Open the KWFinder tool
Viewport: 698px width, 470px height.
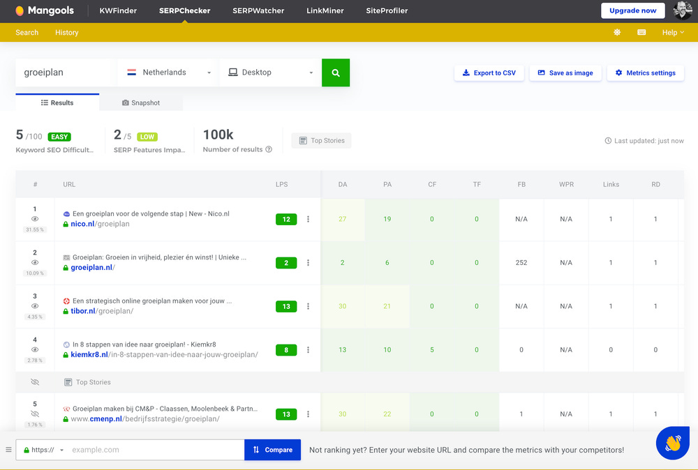pyautogui.click(x=118, y=10)
